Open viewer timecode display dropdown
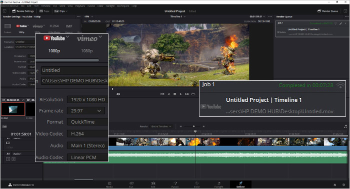This screenshot has width=350, height=189. 257,16
